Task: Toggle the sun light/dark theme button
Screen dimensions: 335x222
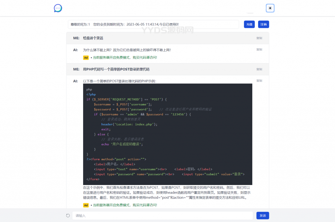Action: click(x=270, y=8)
